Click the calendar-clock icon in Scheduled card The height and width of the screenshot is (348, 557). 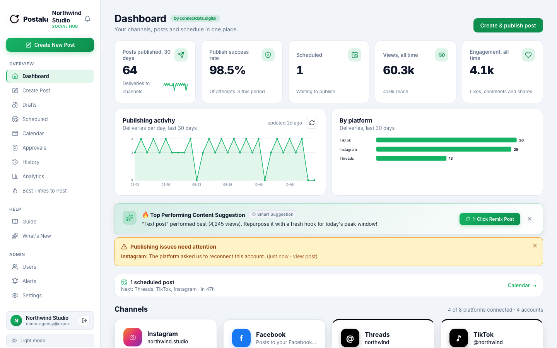tap(355, 55)
